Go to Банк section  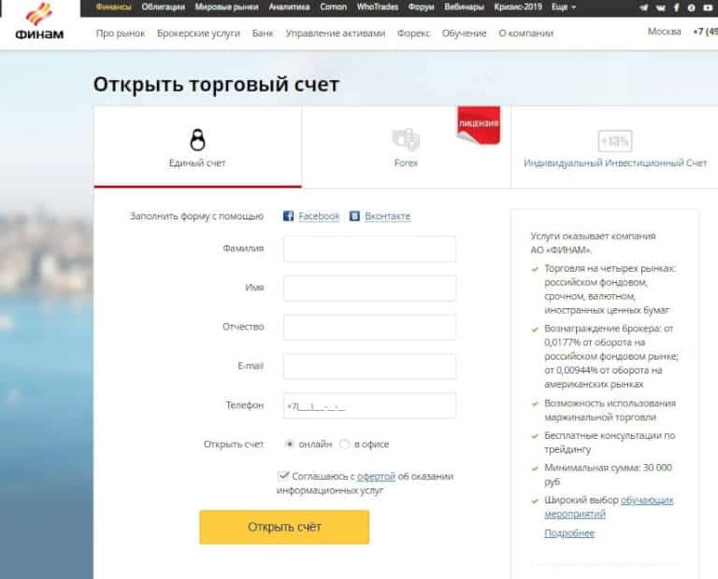(x=263, y=34)
